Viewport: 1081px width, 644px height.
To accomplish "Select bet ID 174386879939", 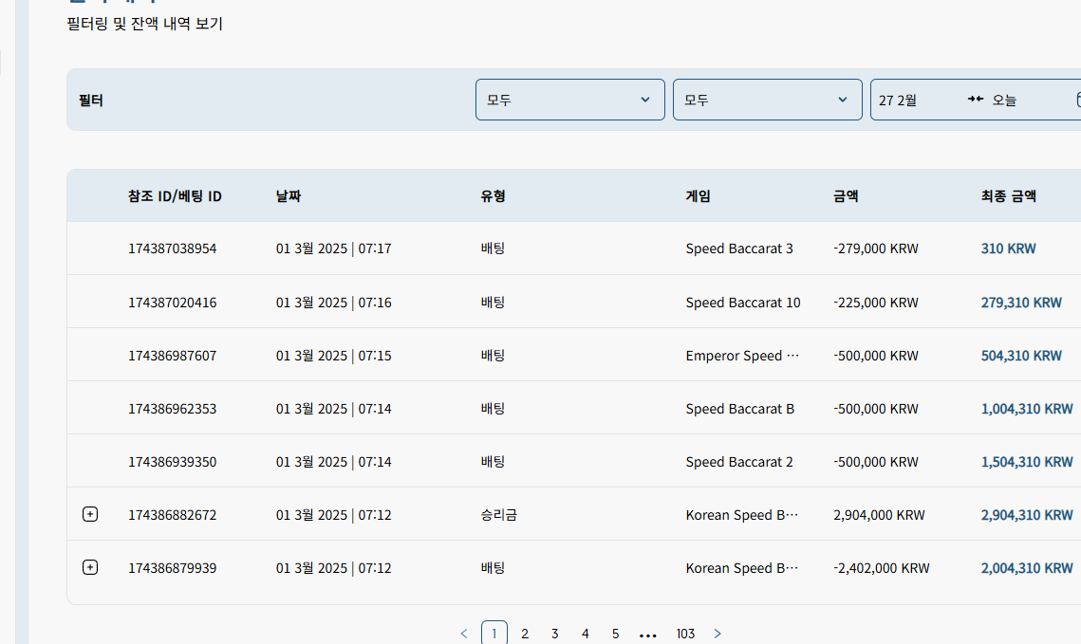I will coord(173,567).
